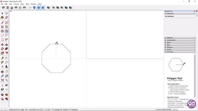This screenshot has width=198, height=111.
Task: Expand the Components panel
Action: coord(180,40)
